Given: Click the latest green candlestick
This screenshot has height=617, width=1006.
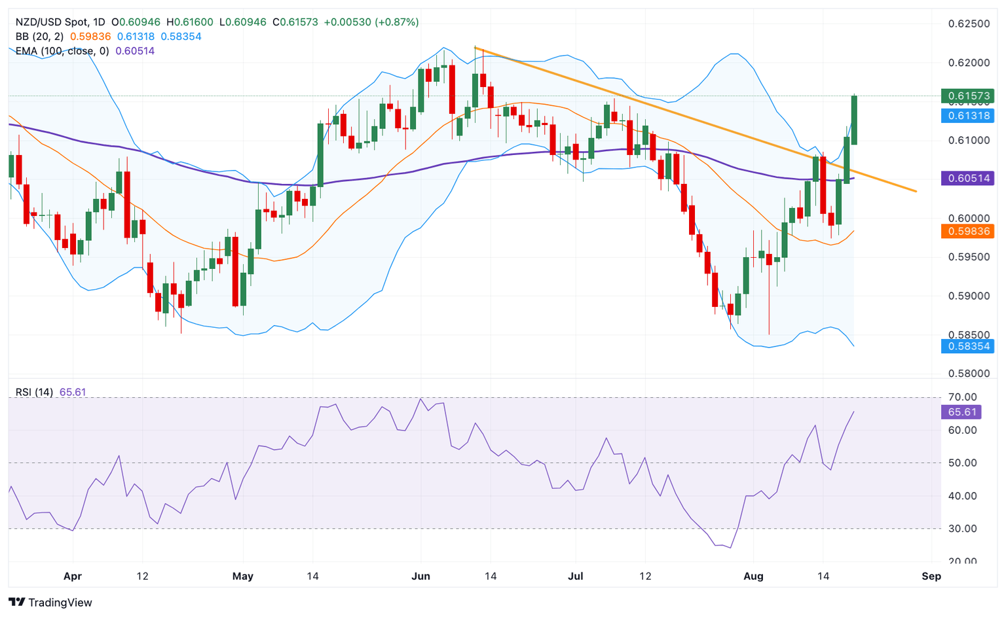Looking at the screenshot, I should coord(854,120).
